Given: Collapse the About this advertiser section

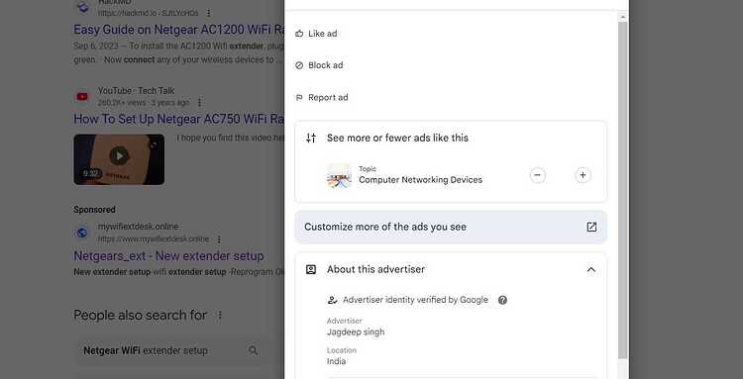Looking at the screenshot, I should (x=590, y=270).
